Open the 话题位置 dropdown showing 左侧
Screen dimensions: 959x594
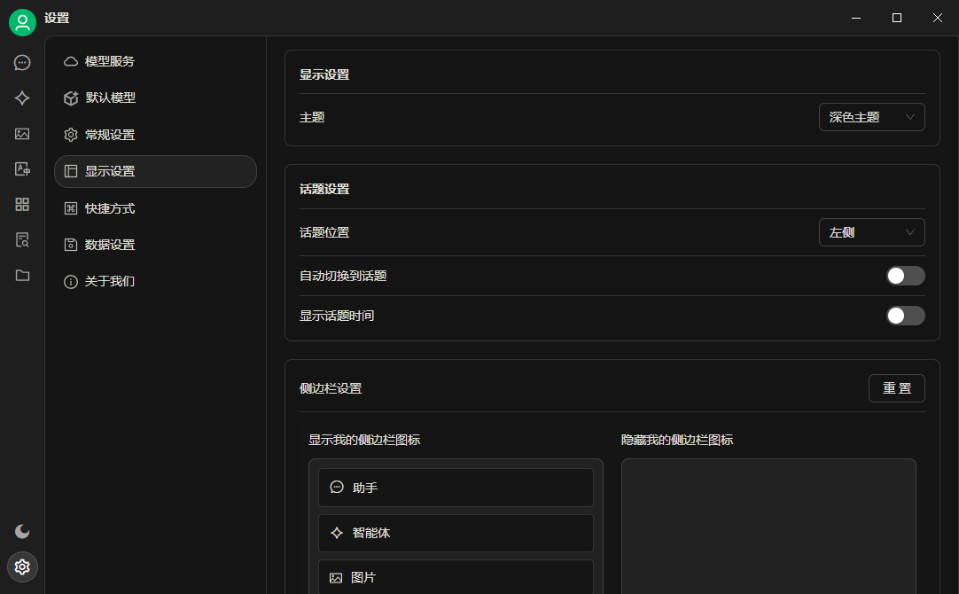[871, 232]
